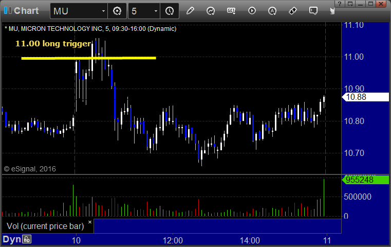This screenshot has height=247, width=391.
Task: Click the 11.00 price axis label
Action: [354, 57]
